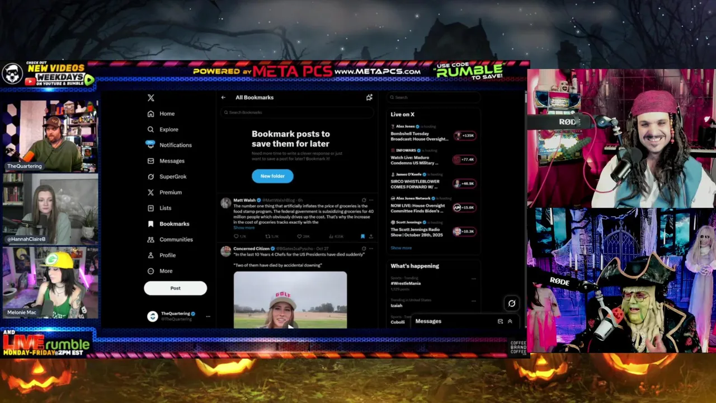
Task: Click the Concerned Citizen author name
Action: click(x=251, y=249)
